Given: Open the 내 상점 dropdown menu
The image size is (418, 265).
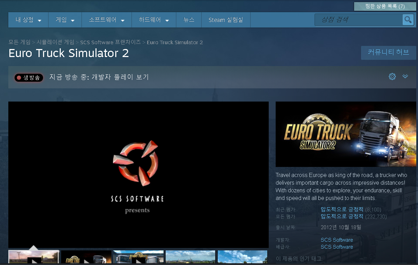Looking at the screenshot, I should click(x=28, y=20).
